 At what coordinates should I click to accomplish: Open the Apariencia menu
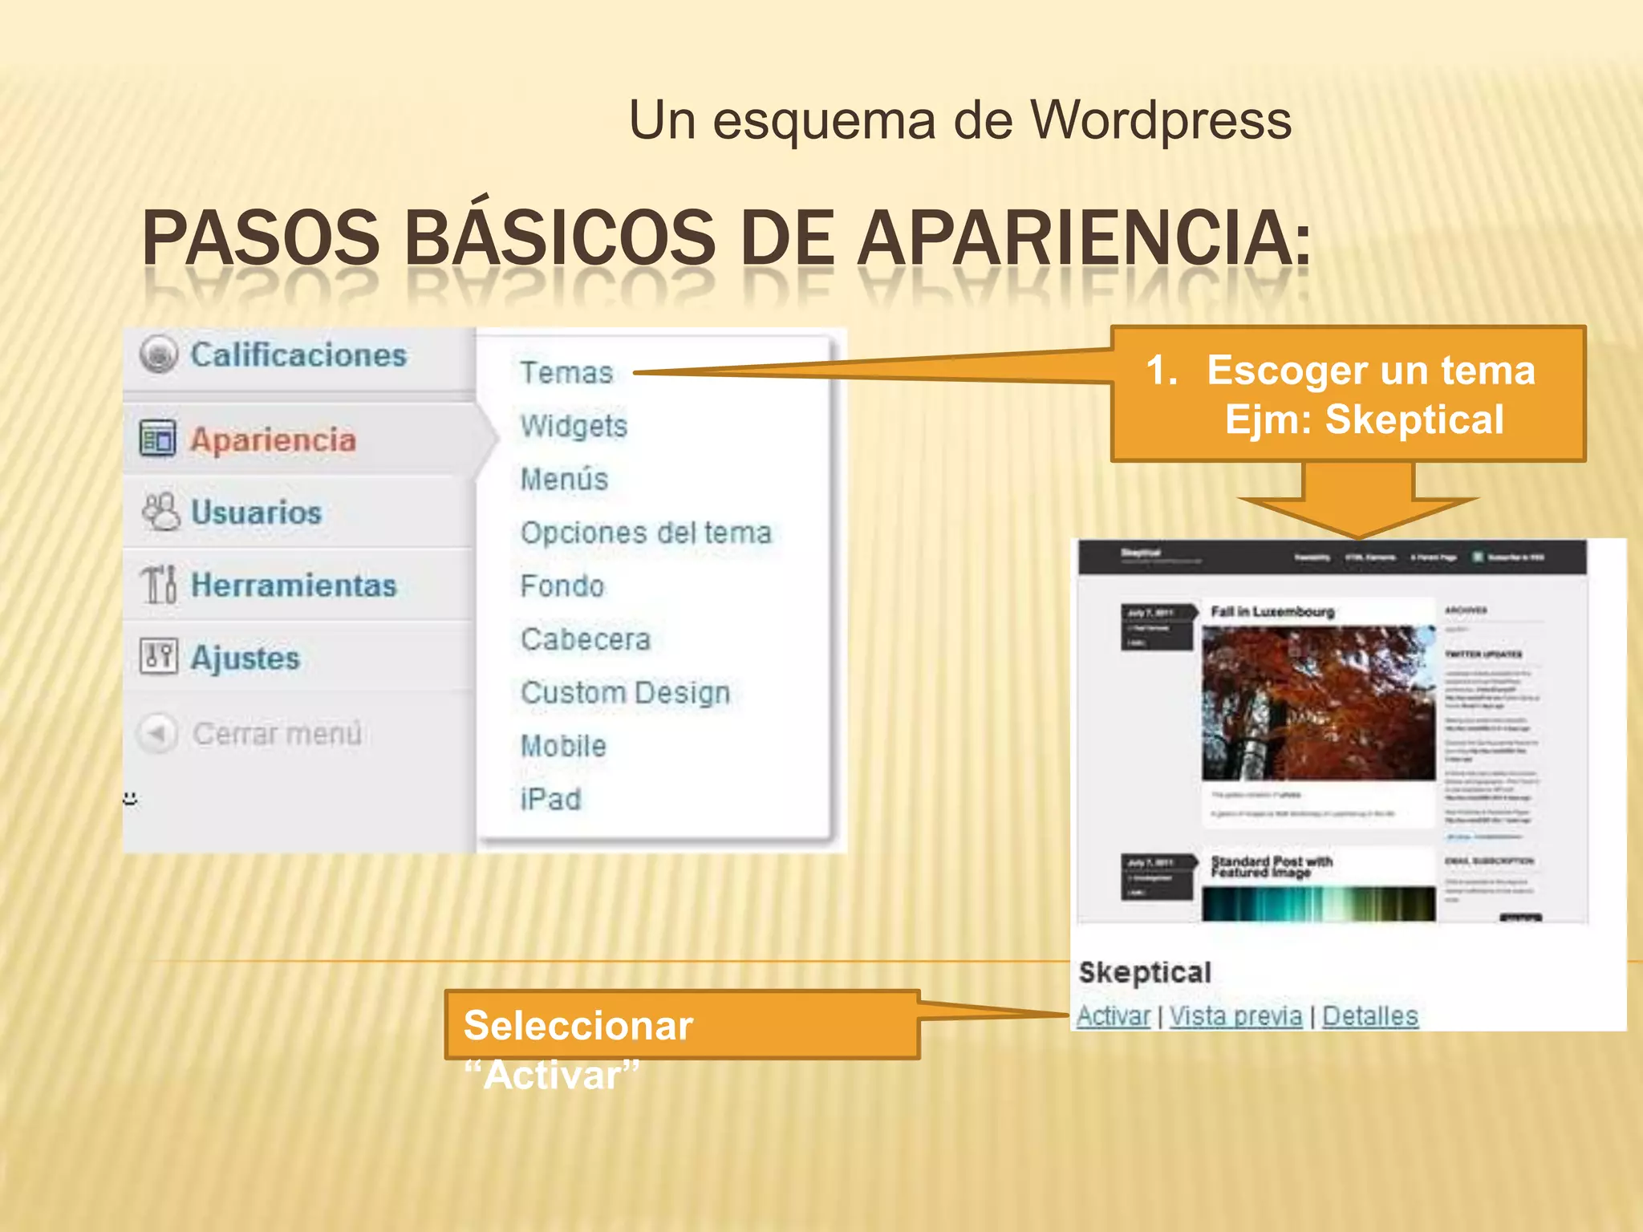pos(273,440)
